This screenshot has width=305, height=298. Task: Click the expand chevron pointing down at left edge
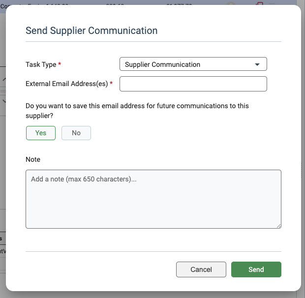4,101
